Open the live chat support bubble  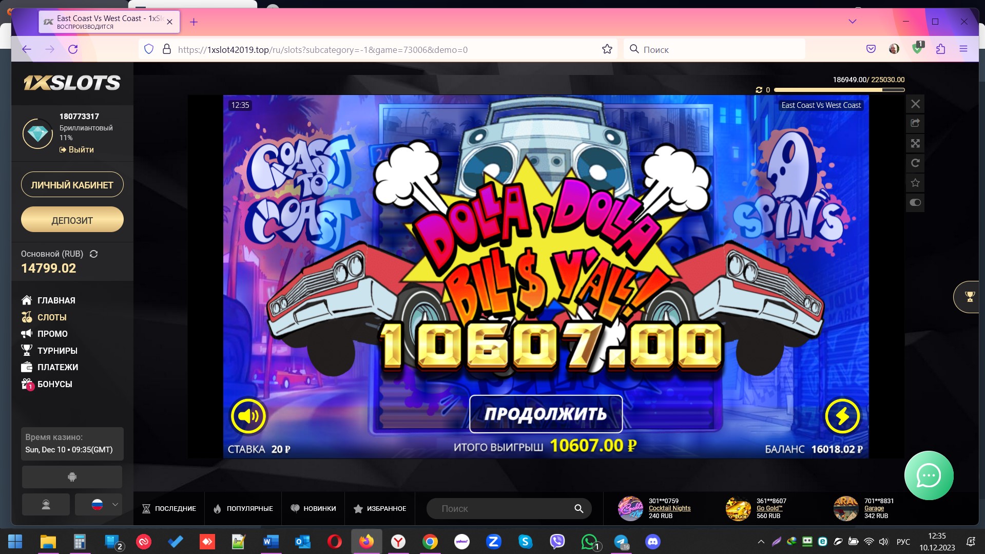tap(929, 475)
